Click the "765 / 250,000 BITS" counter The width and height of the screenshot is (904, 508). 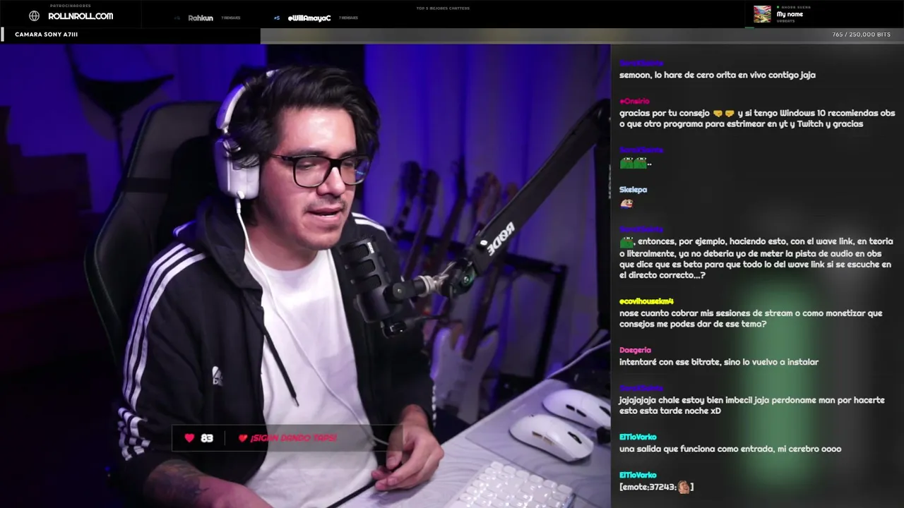pyautogui.click(x=861, y=35)
